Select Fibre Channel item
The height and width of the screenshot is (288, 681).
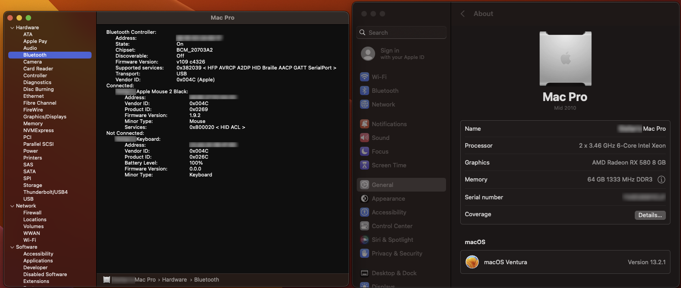(x=40, y=103)
